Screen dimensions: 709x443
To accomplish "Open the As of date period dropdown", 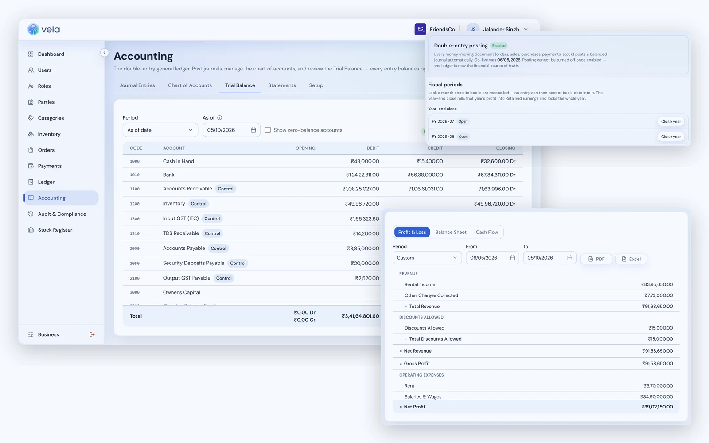I will click(x=160, y=130).
